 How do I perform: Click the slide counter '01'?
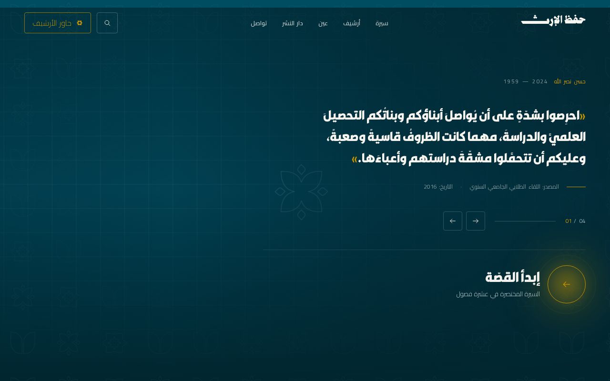point(569,221)
